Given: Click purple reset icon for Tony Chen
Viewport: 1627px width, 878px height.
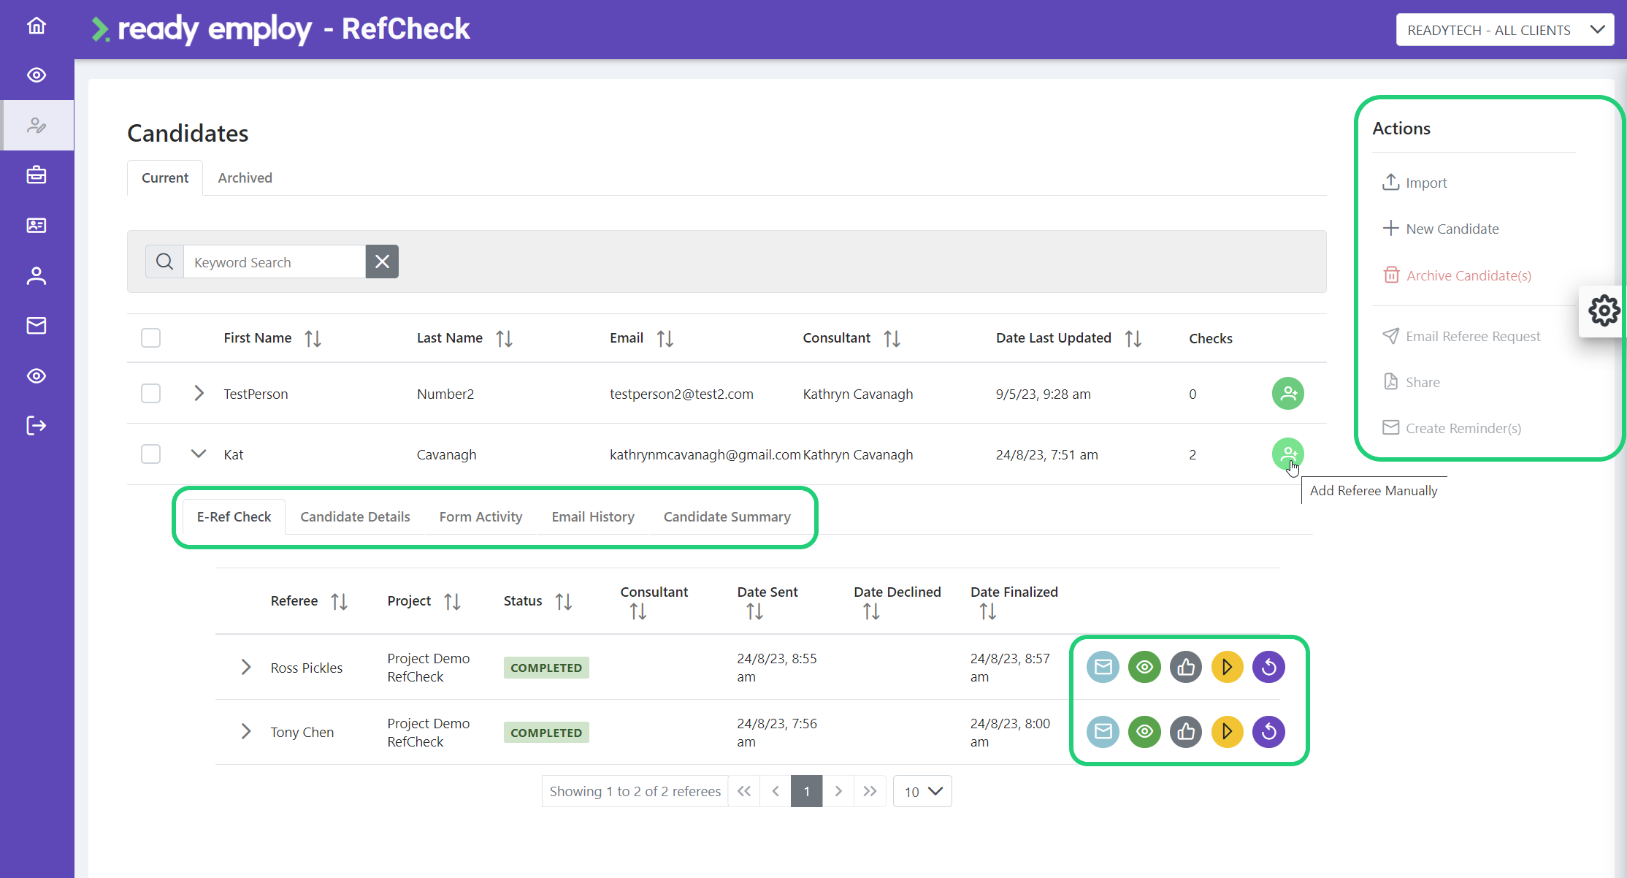Looking at the screenshot, I should click(1269, 731).
